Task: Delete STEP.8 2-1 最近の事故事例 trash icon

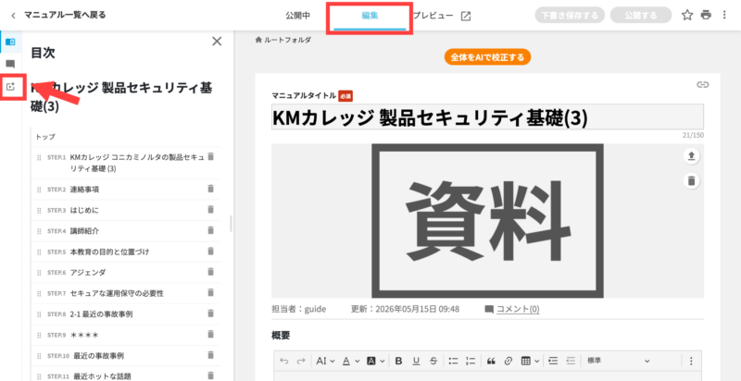Action: pos(211,313)
